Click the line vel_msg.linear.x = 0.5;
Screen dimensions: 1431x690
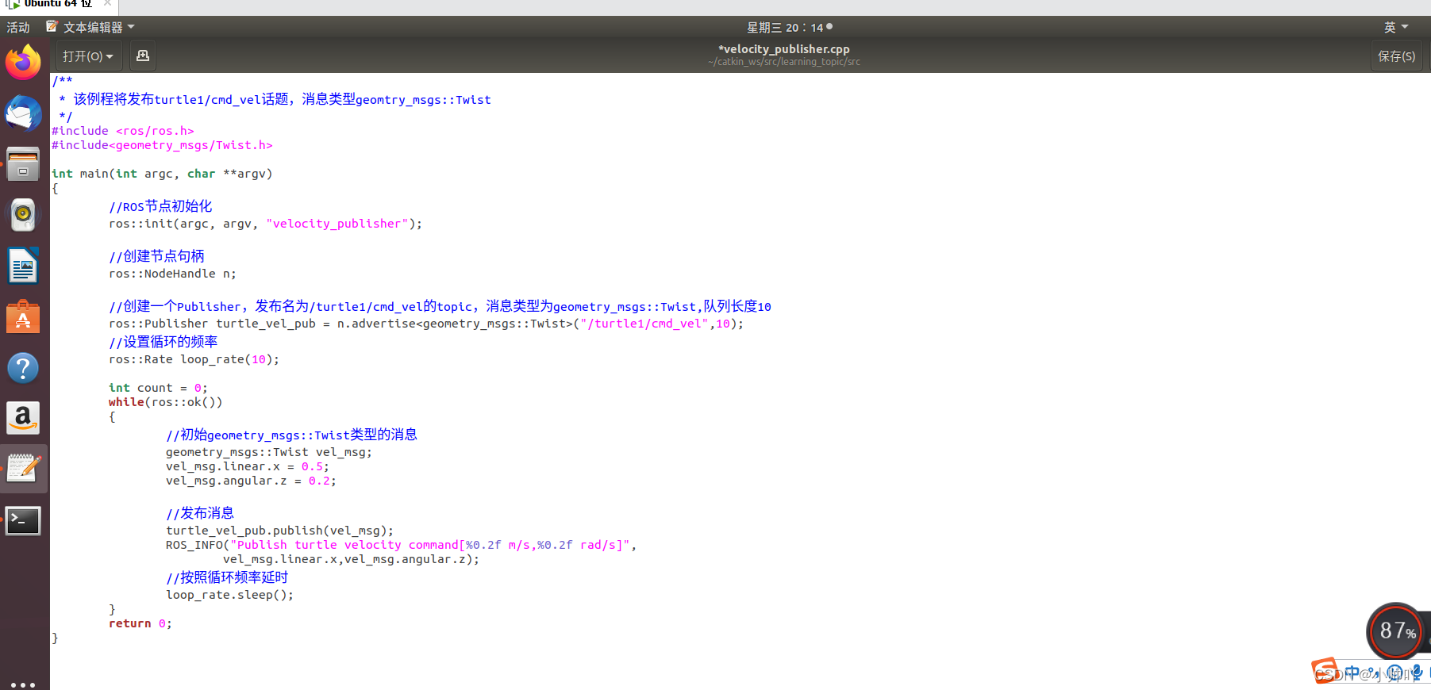click(247, 466)
